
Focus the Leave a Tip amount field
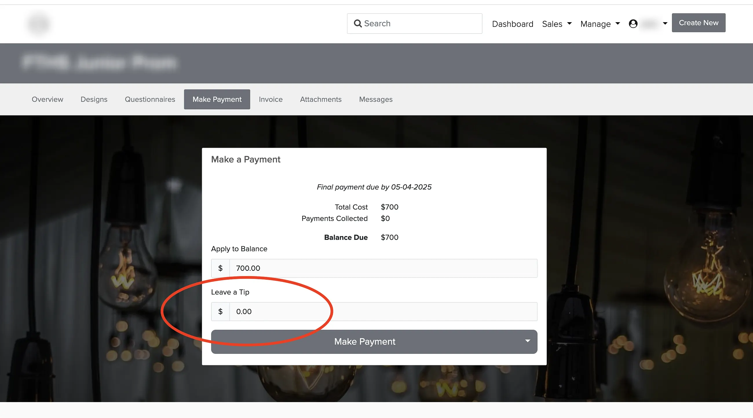(383, 312)
